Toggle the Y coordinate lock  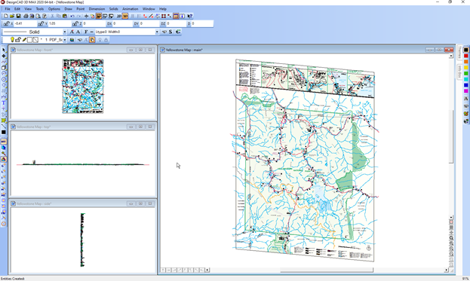tap(41, 23)
